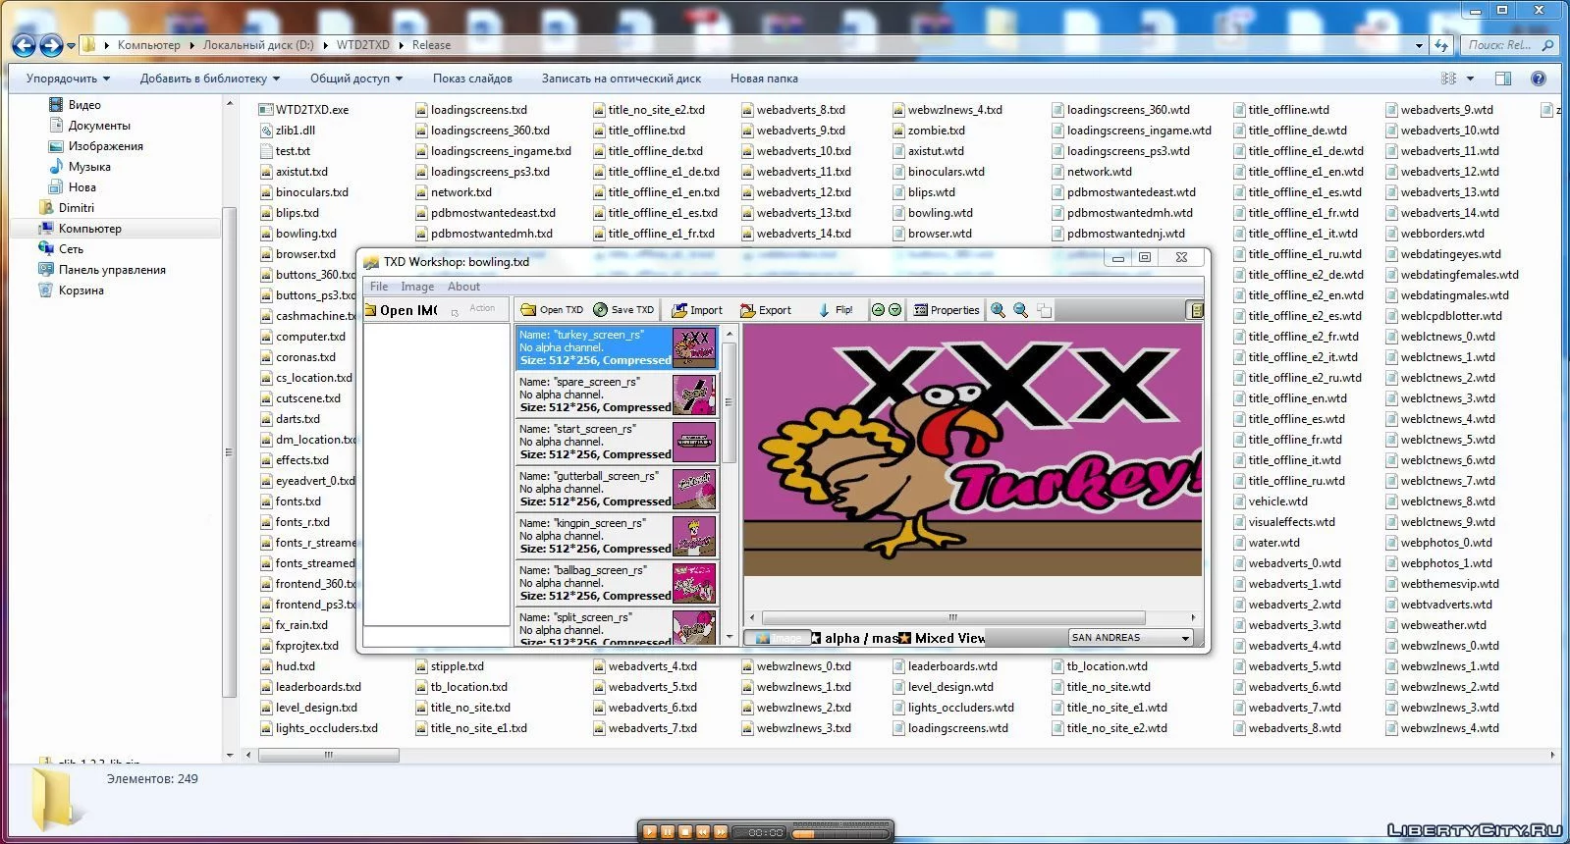The width and height of the screenshot is (1570, 844).
Task: Import a texture into the TXD
Action: (x=697, y=310)
